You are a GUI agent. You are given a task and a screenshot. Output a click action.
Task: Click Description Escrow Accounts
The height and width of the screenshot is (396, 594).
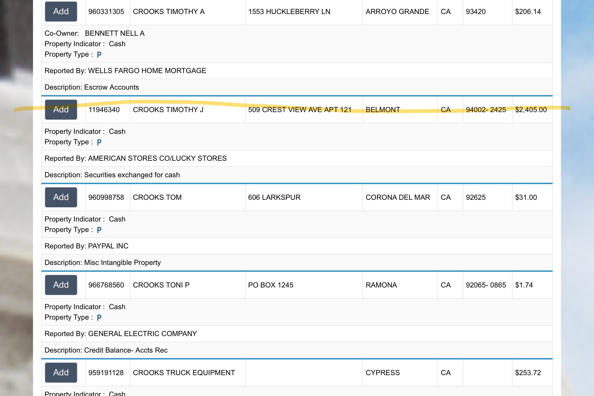tap(112, 87)
